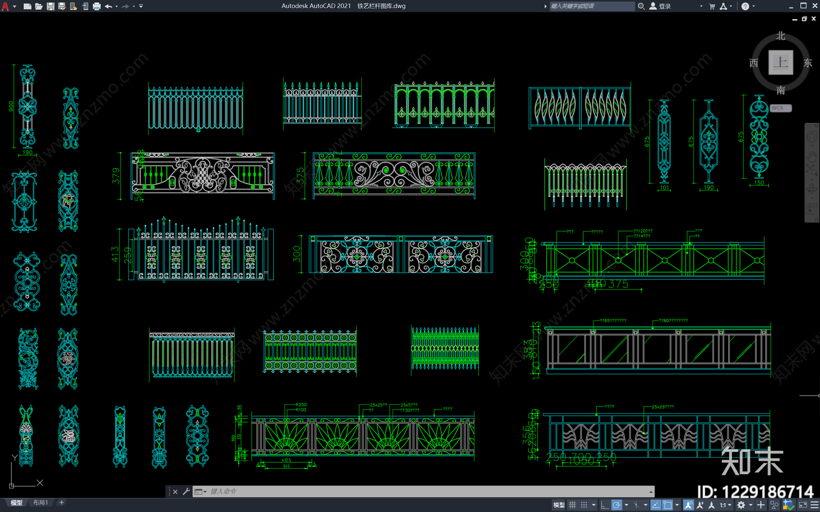Click the Customization menu icon in status bar
The image size is (820, 512).
814,505
